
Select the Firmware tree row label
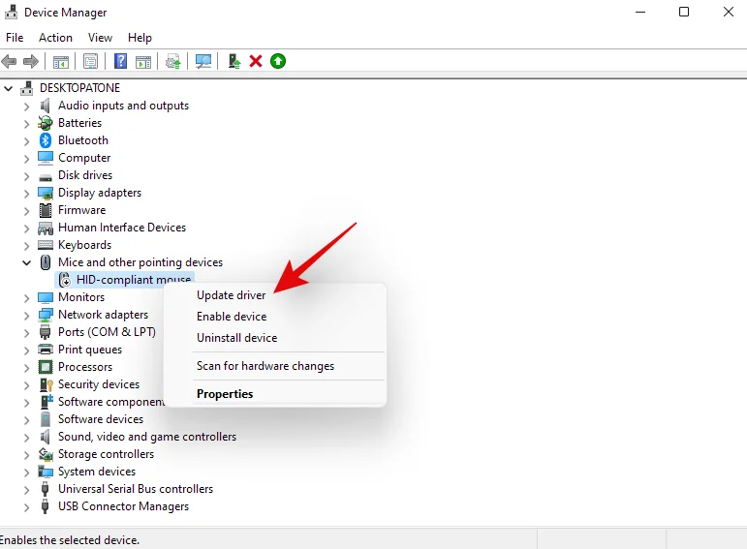tap(81, 210)
